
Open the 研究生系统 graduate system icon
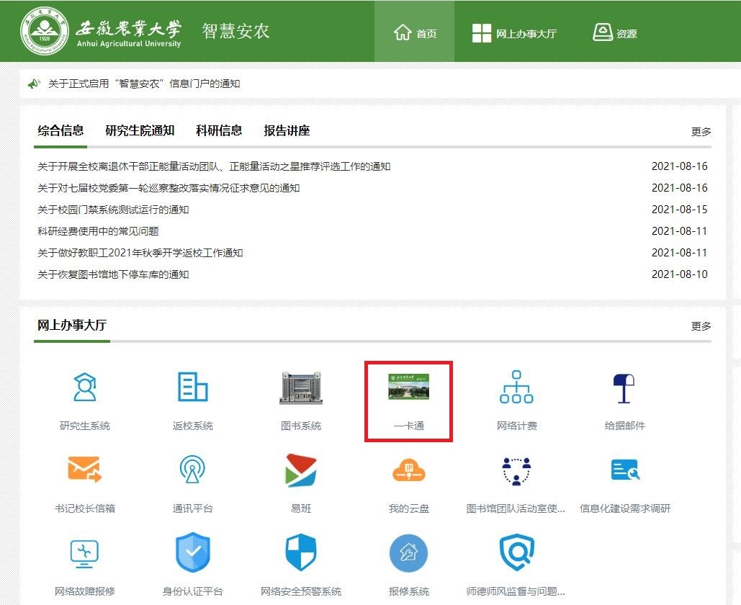click(85, 388)
